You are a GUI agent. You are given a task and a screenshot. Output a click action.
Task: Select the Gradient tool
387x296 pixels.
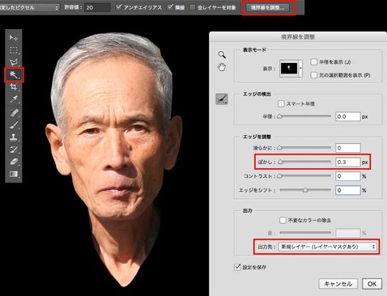click(x=14, y=174)
